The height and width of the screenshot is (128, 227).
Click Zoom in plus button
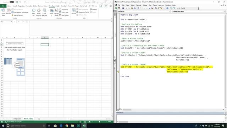[x=106, y=122]
